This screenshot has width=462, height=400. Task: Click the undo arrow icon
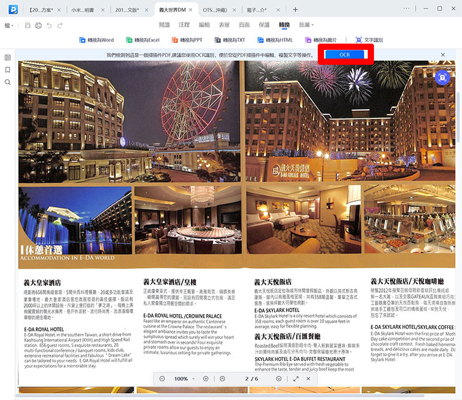click(x=49, y=26)
